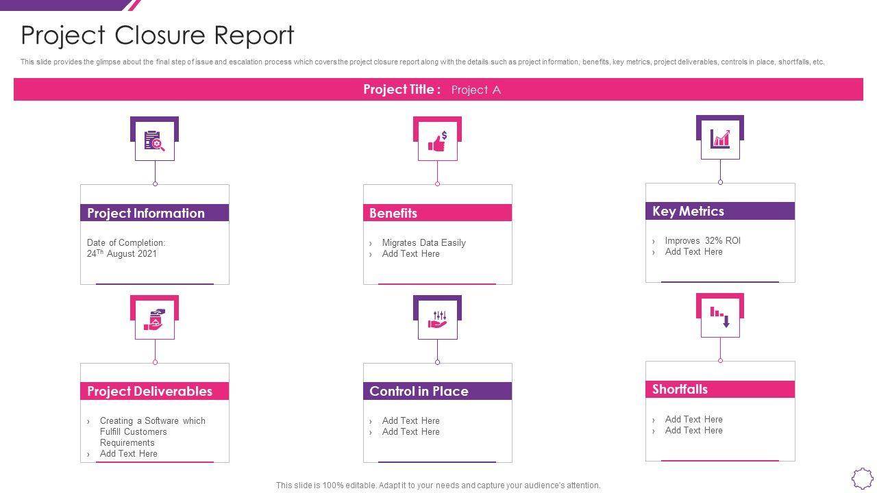Click the "Creating a Software" bullet text
The image size is (877, 493).
(x=153, y=431)
